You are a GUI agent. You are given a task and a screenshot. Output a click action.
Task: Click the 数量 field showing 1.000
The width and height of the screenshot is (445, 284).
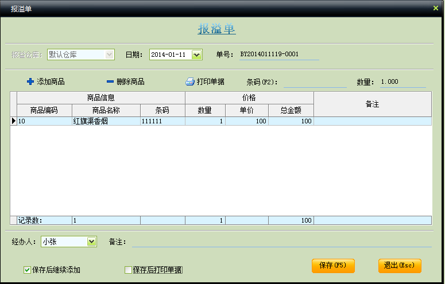403,82
